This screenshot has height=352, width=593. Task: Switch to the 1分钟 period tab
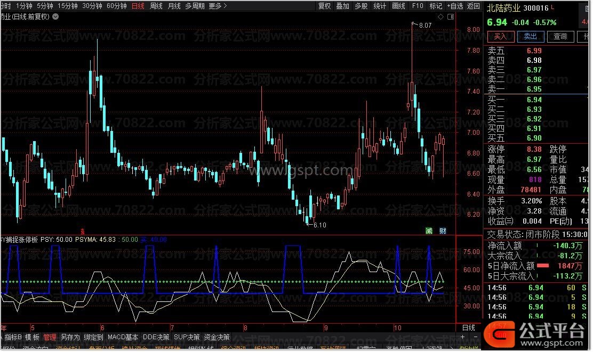coord(24,6)
